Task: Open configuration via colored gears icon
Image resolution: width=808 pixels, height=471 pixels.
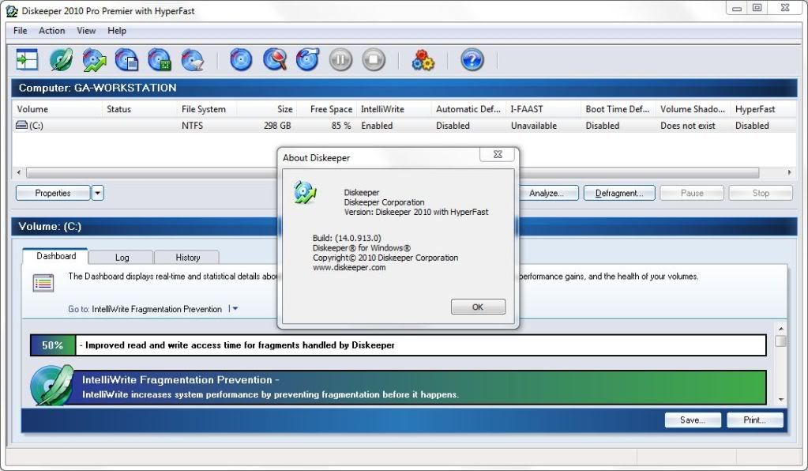Action: tap(423, 59)
